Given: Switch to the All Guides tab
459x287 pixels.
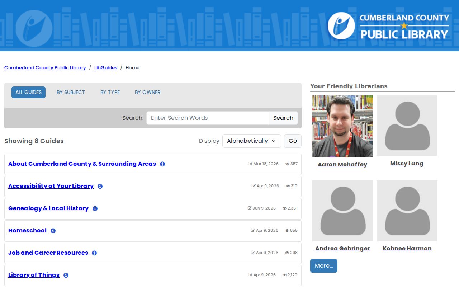Looking at the screenshot, I should [28, 92].
